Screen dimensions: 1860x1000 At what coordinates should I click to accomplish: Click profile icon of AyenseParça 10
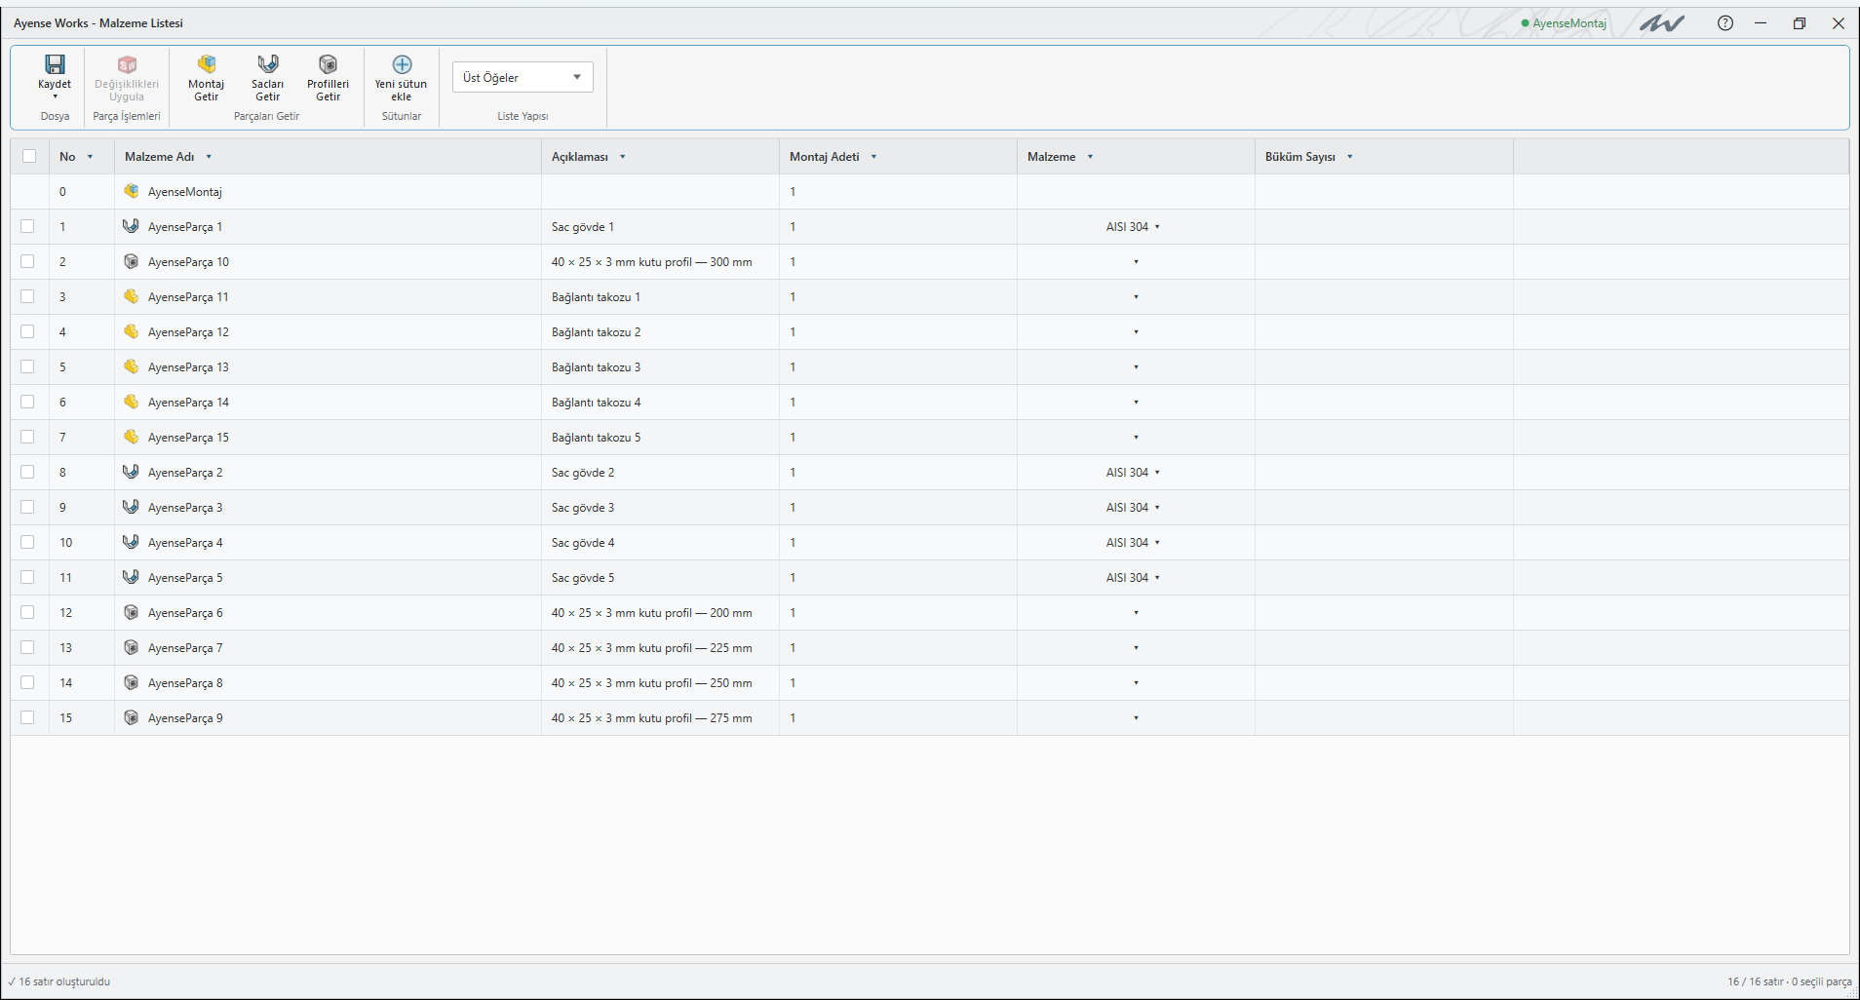point(132,261)
